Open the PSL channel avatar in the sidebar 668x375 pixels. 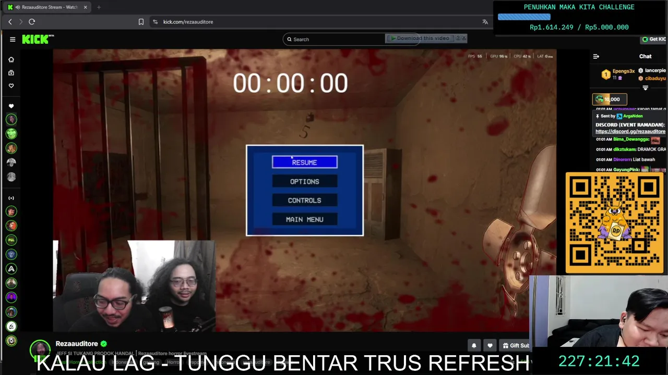click(x=11, y=240)
